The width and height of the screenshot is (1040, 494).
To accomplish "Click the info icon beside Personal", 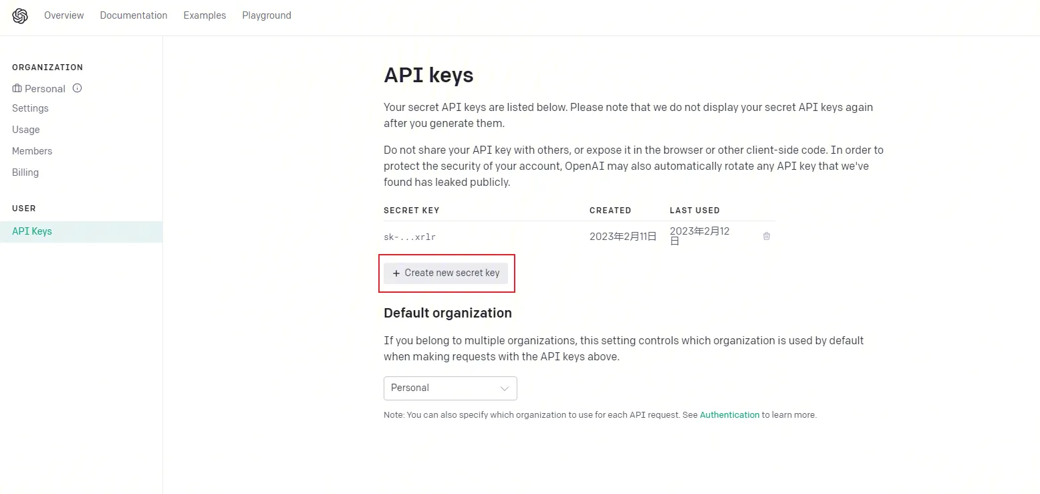I will 78,88.
